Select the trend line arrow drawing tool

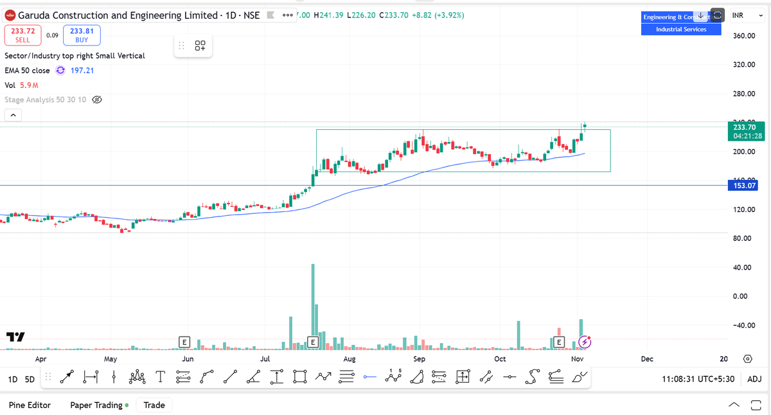(67, 377)
